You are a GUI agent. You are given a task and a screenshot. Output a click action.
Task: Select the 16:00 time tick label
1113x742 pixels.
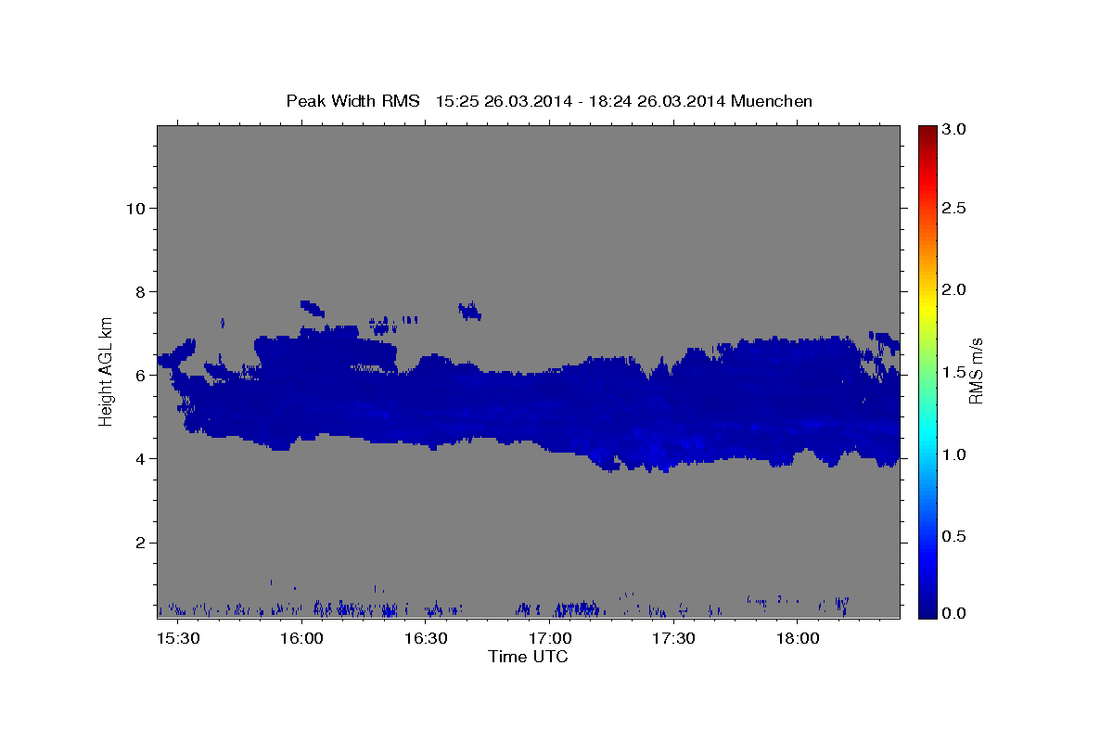tap(301, 638)
